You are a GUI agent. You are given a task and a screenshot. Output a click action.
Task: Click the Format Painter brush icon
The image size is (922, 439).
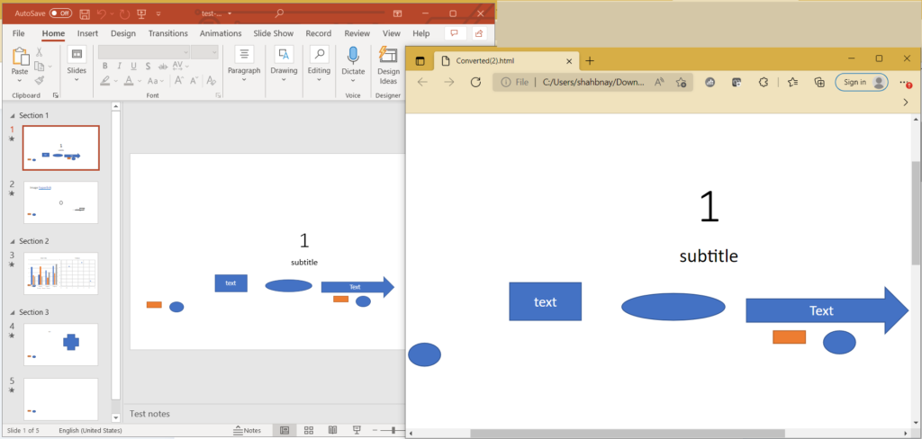39,79
